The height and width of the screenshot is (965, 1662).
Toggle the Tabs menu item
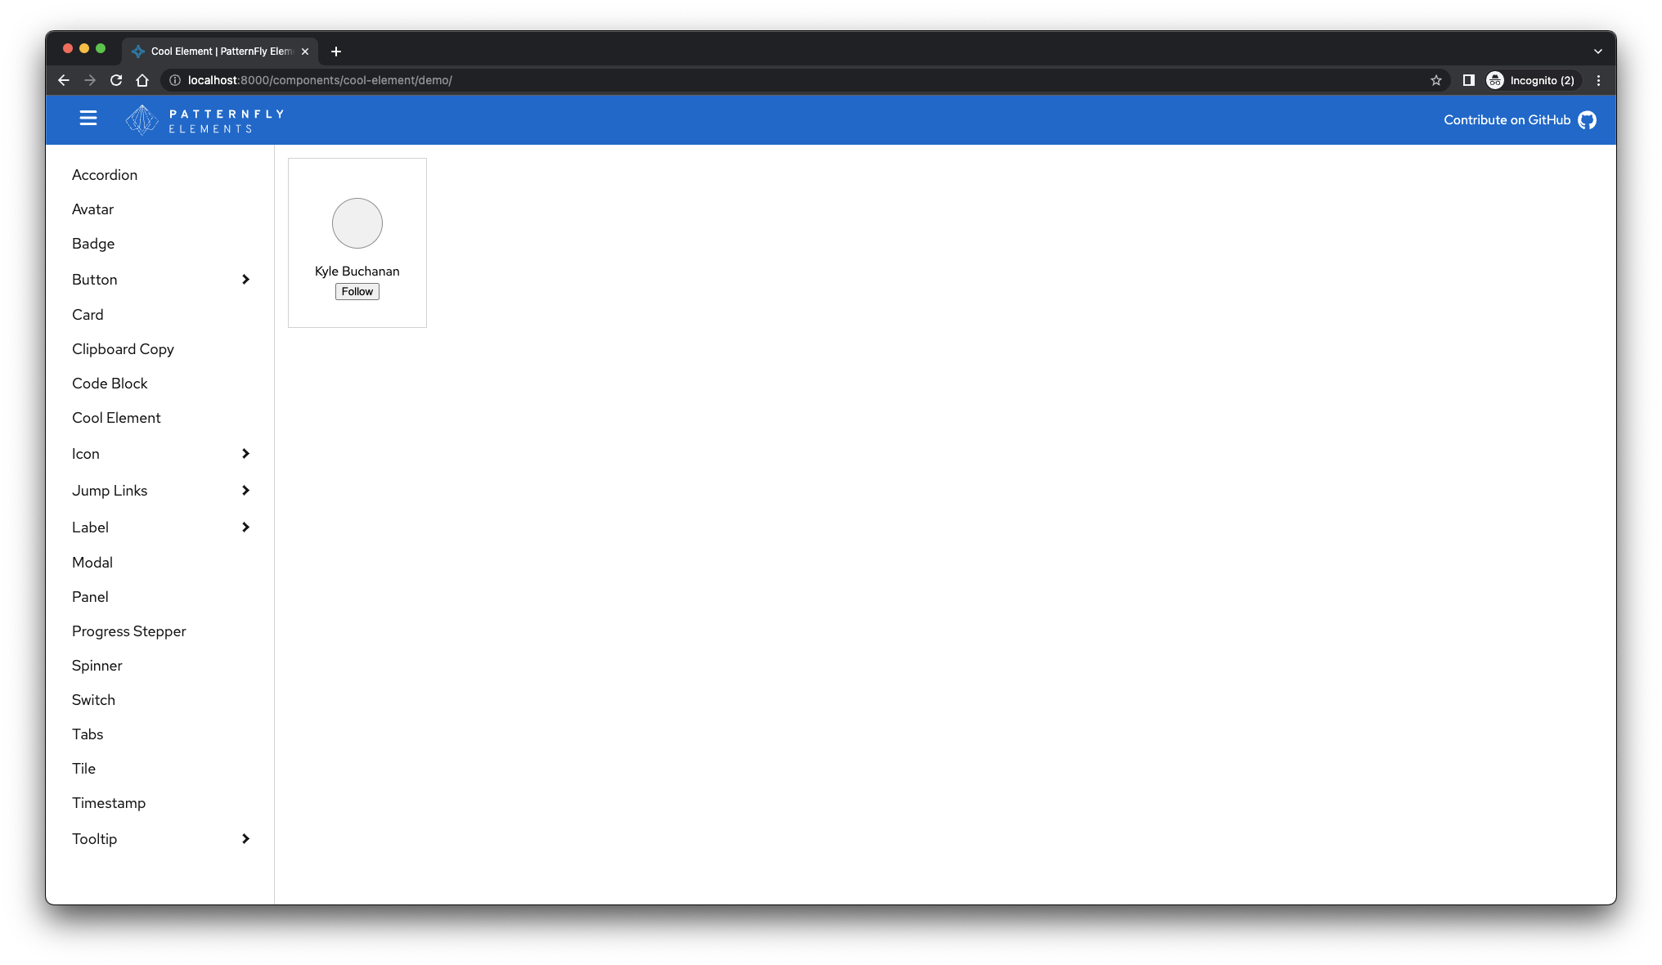click(88, 733)
